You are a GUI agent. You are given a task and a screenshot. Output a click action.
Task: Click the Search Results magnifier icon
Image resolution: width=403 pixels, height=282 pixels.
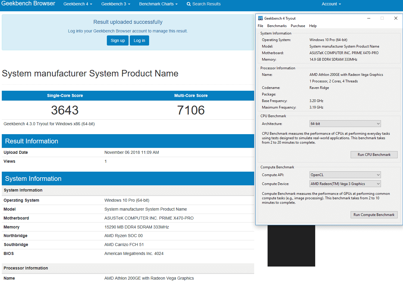[x=189, y=4]
